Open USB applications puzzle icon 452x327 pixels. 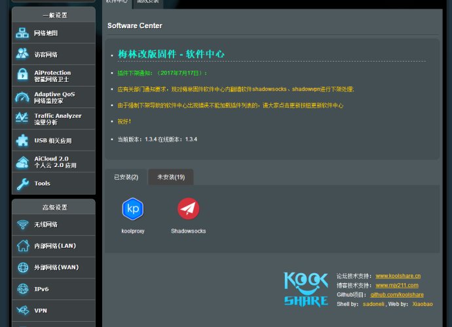coord(22,140)
